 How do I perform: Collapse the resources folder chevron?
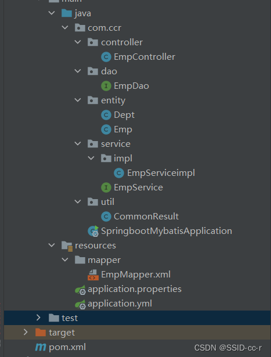tap(52, 245)
